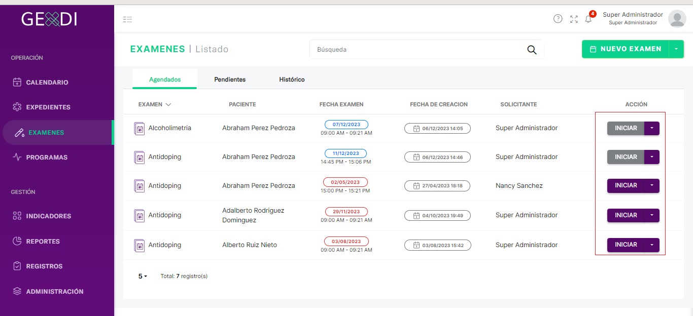The height and width of the screenshot is (316, 693).
Task: Click the Administración layers icon
Action: [x=17, y=291]
